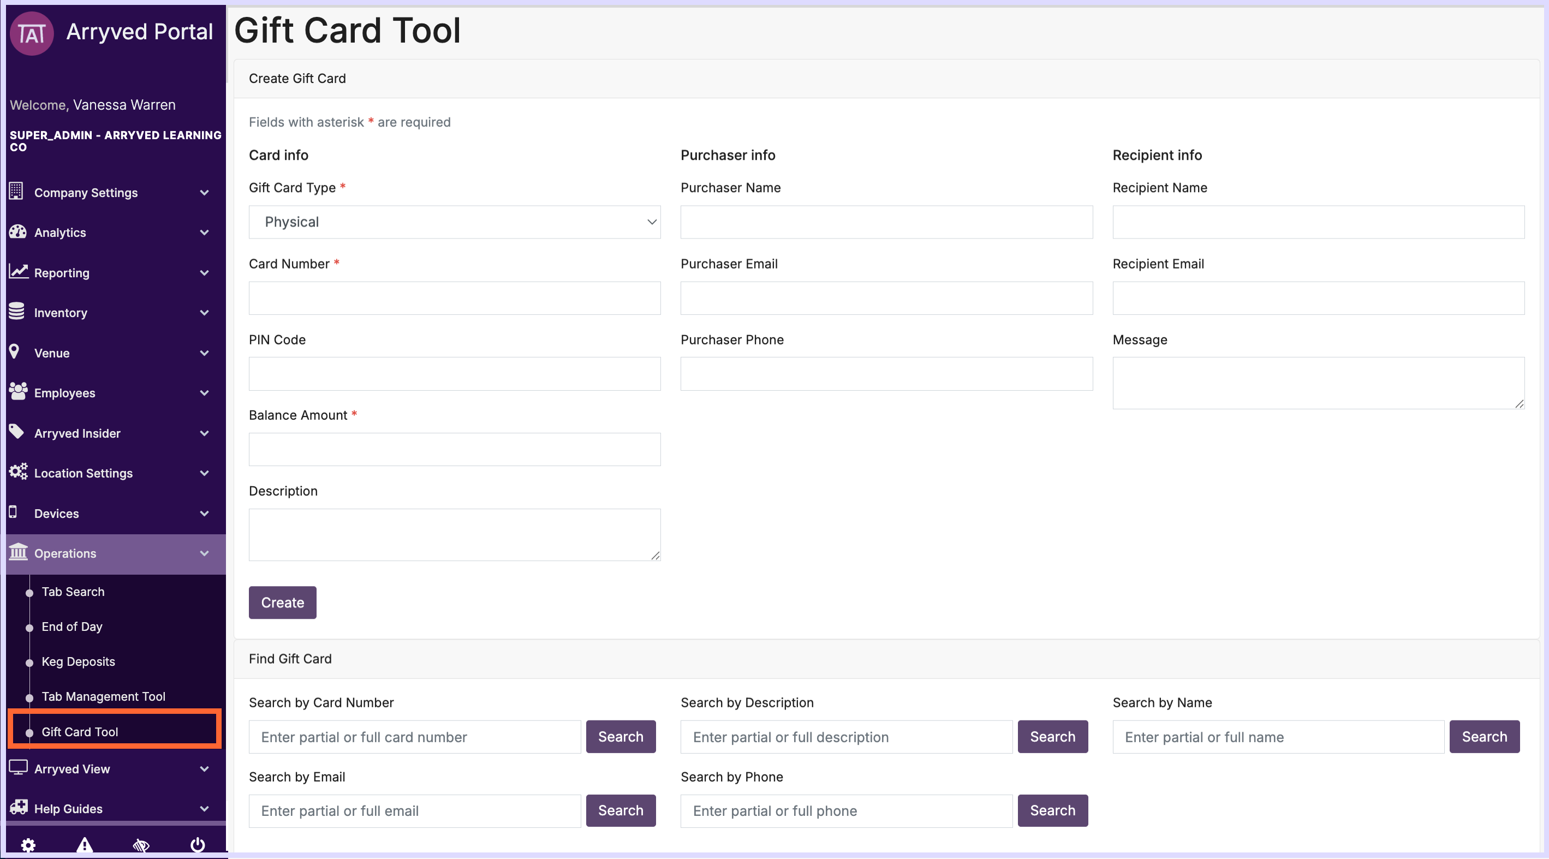1549x859 pixels.
Task: Click the Arryved Portal logo avatar
Action: (32, 34)
